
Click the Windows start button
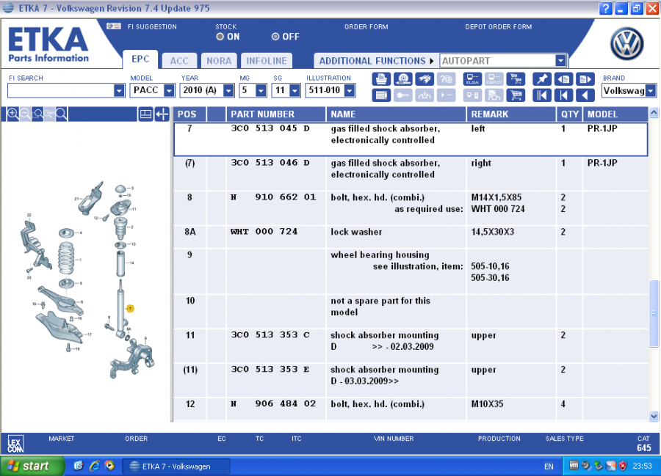point(27,466)
